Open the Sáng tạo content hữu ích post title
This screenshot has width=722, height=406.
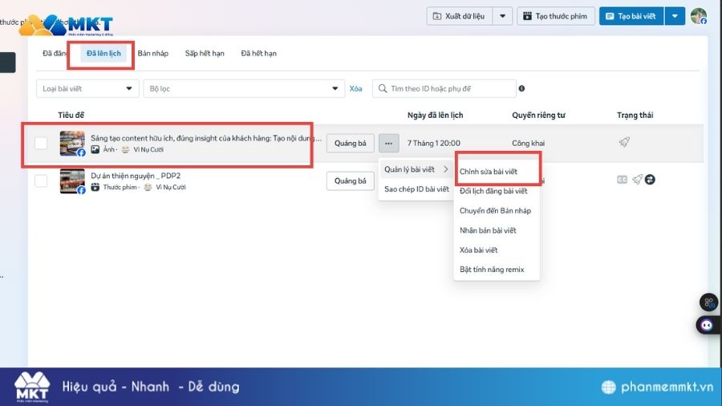click(x=206, y=138)
